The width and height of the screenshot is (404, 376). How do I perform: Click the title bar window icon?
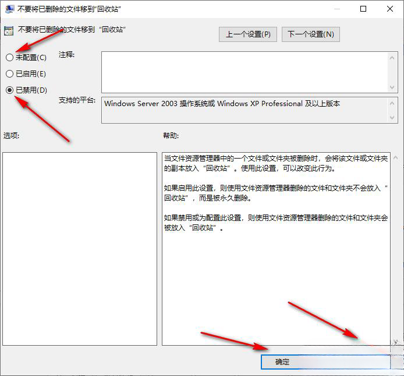9,9
